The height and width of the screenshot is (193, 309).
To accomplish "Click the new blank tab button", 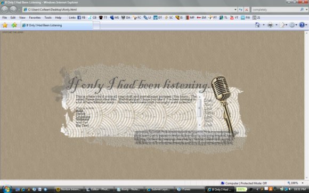I will click(x=96, y=26).
